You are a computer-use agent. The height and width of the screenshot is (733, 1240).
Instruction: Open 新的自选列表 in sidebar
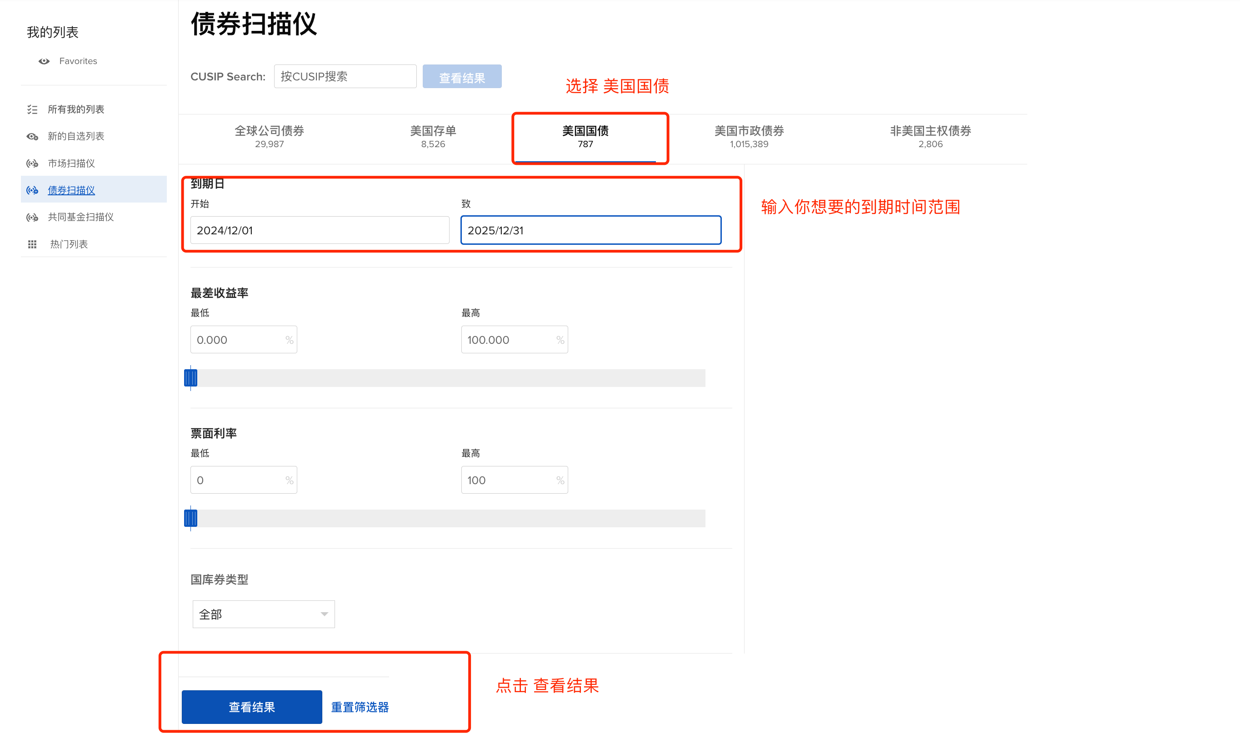pyautogui.click(x=75, y=136)
